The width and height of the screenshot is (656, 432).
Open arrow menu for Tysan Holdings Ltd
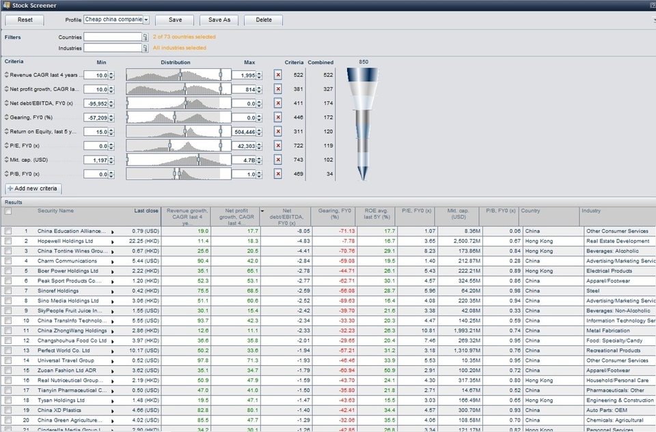click(113, 401)
